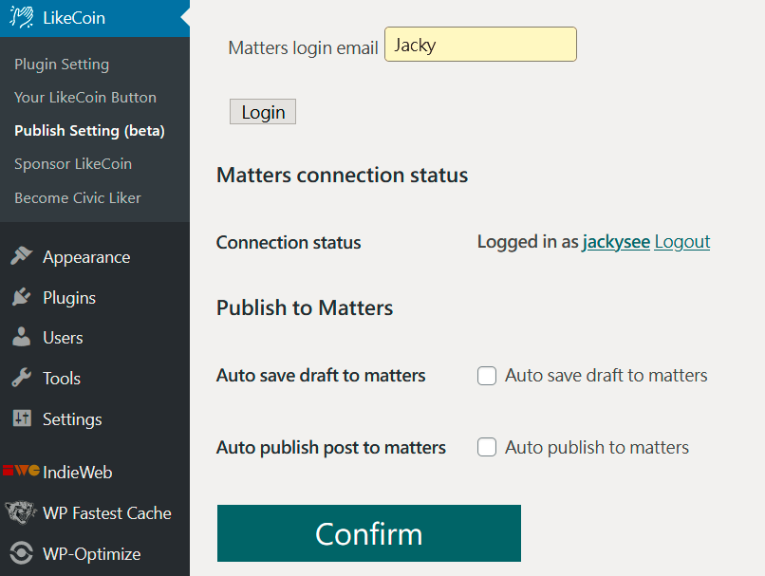Click bold Auto publish post to matters label
This screenshot has width=765, height=576.
[x=331, y=448]
